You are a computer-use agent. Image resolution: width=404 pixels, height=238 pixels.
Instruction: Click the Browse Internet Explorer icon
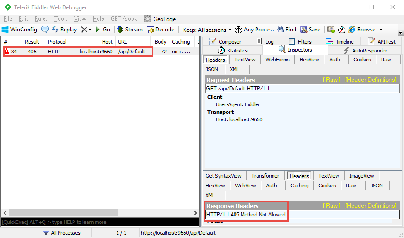click(352, 30)
